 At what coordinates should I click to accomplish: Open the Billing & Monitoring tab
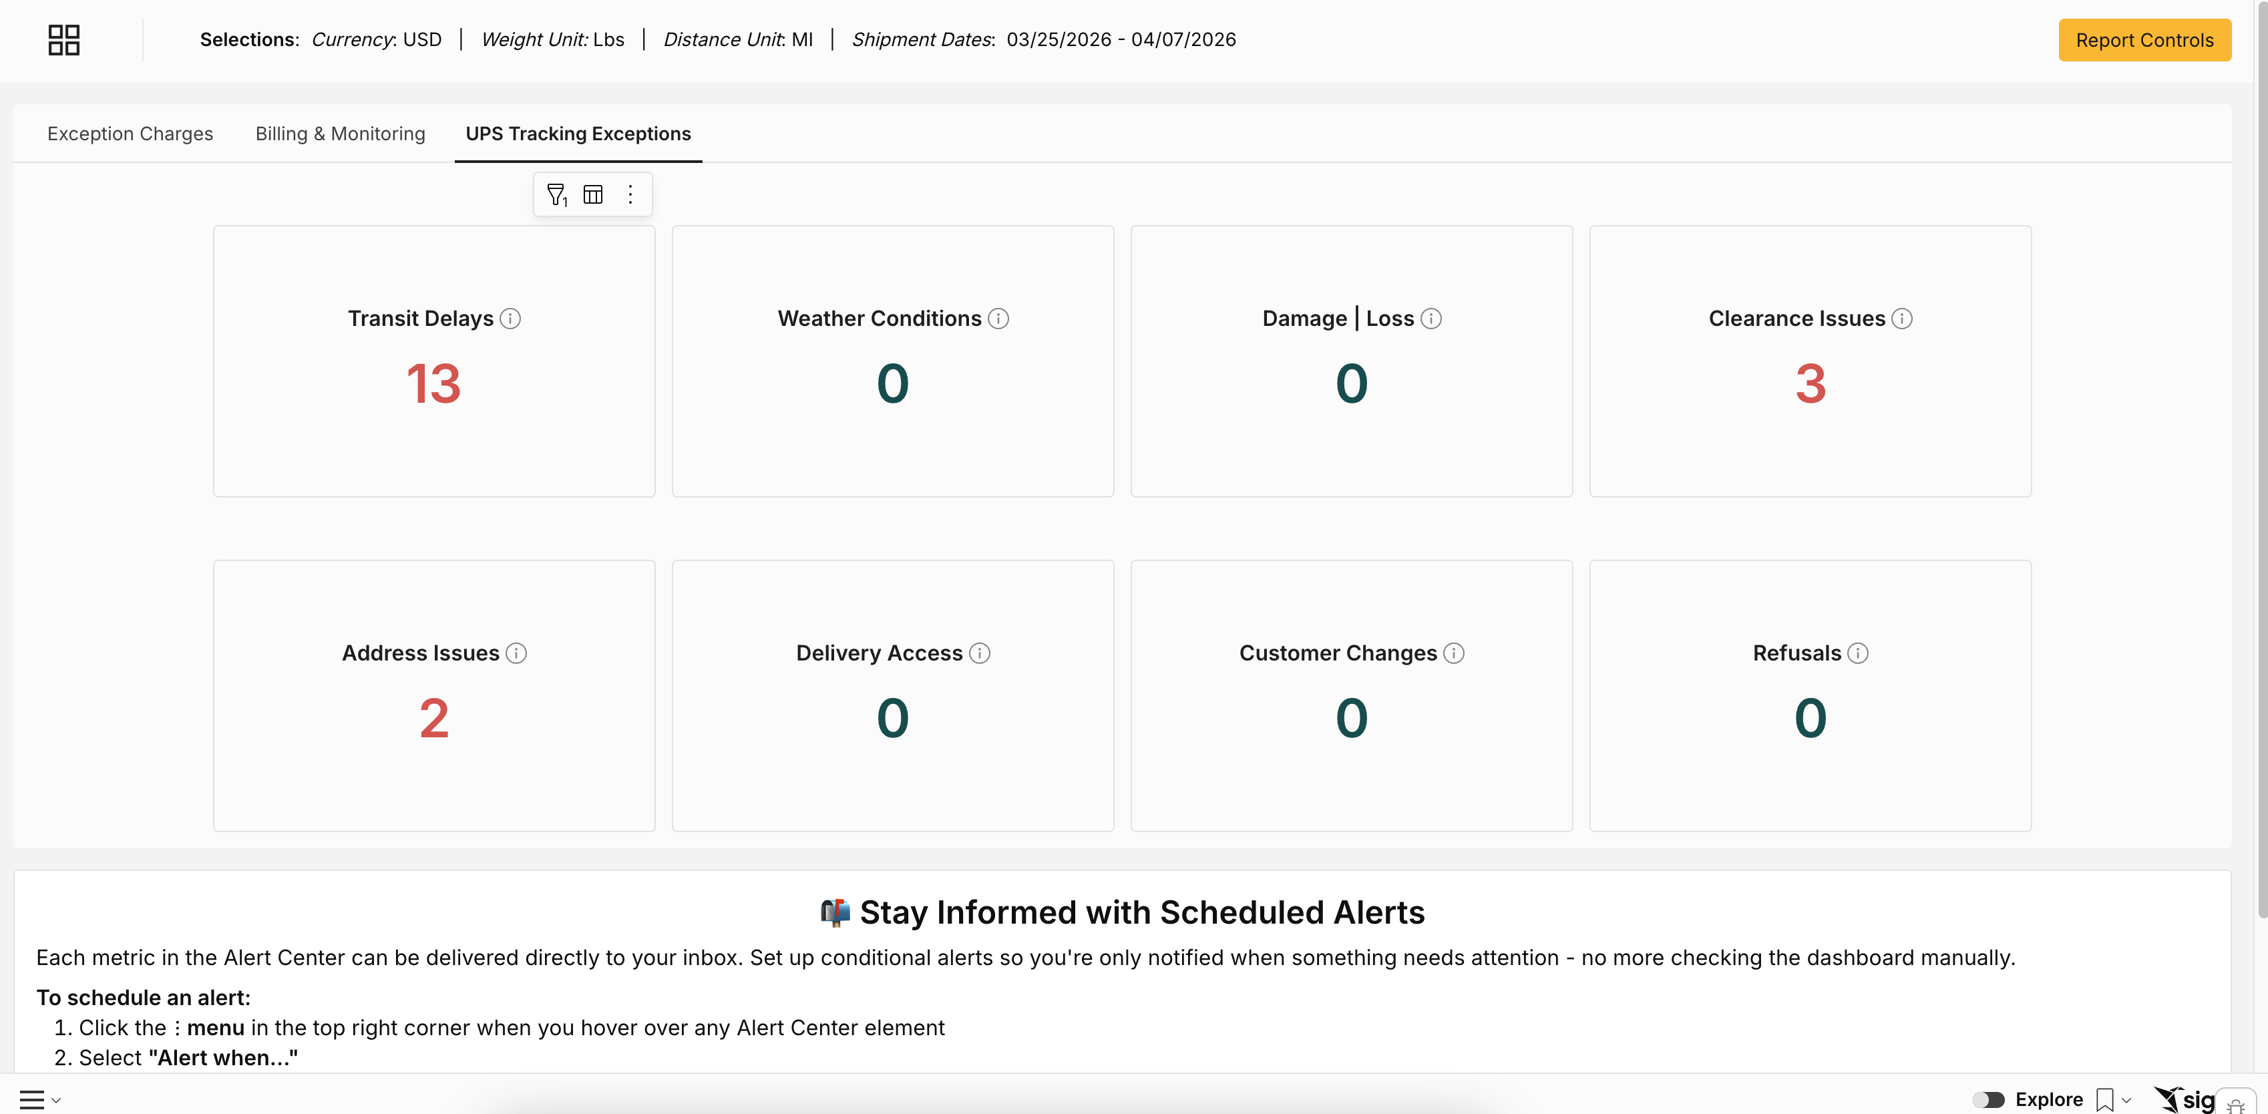[340, 134]
